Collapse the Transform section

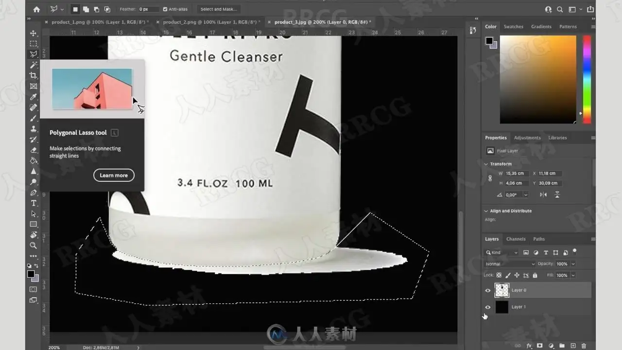tap(486, 164)
